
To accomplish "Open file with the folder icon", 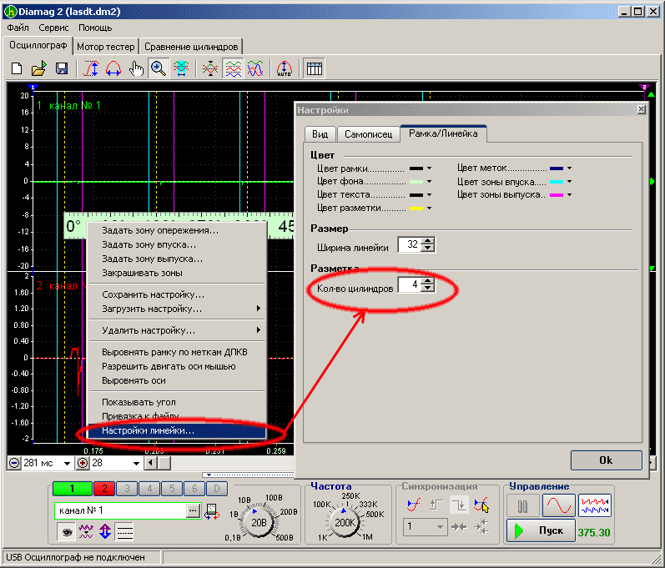I will click(x=38, y=68).
